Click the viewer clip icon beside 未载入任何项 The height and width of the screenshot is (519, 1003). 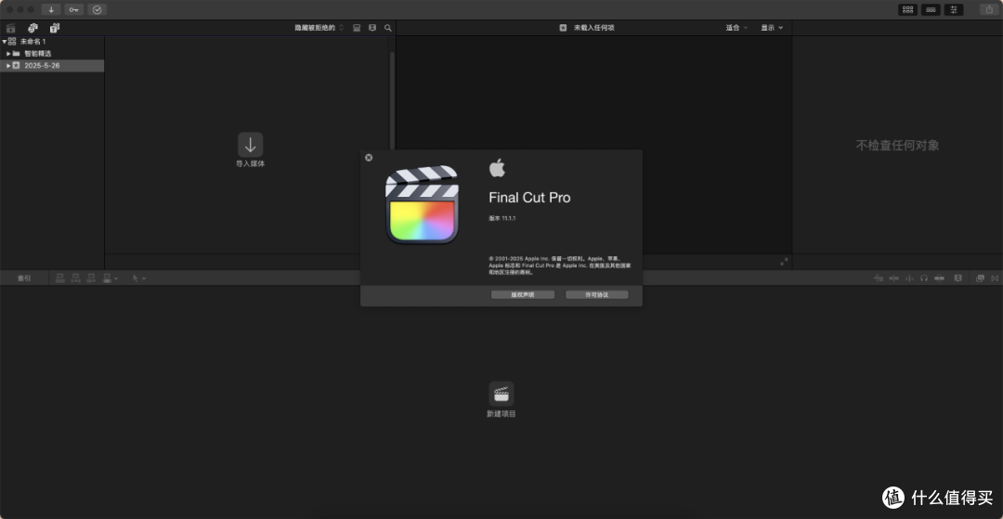click(563, 28)
